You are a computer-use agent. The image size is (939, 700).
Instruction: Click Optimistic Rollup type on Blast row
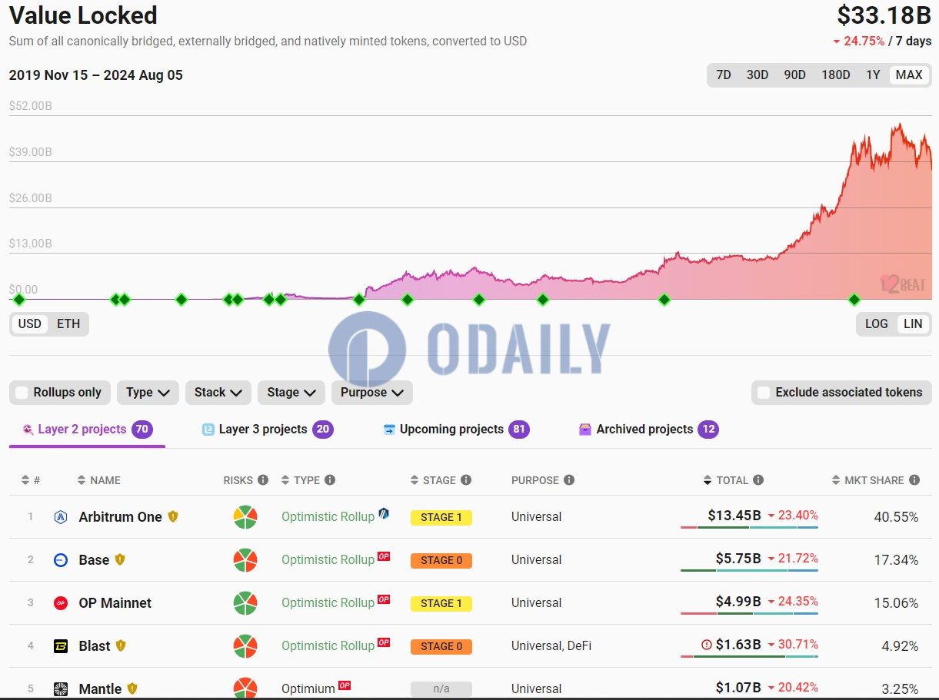[x=328, y=646]
